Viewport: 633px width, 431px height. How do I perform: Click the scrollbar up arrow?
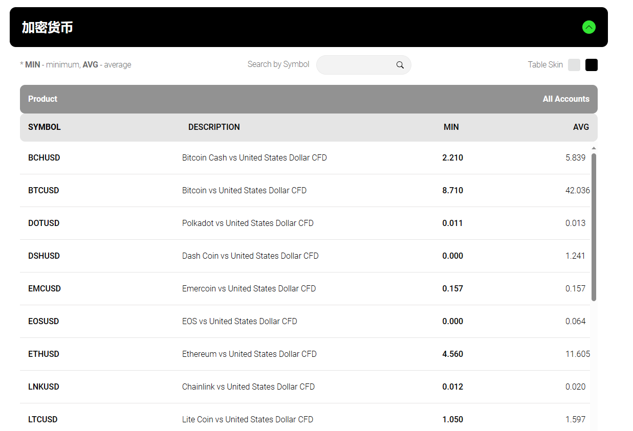coord(594,148)
